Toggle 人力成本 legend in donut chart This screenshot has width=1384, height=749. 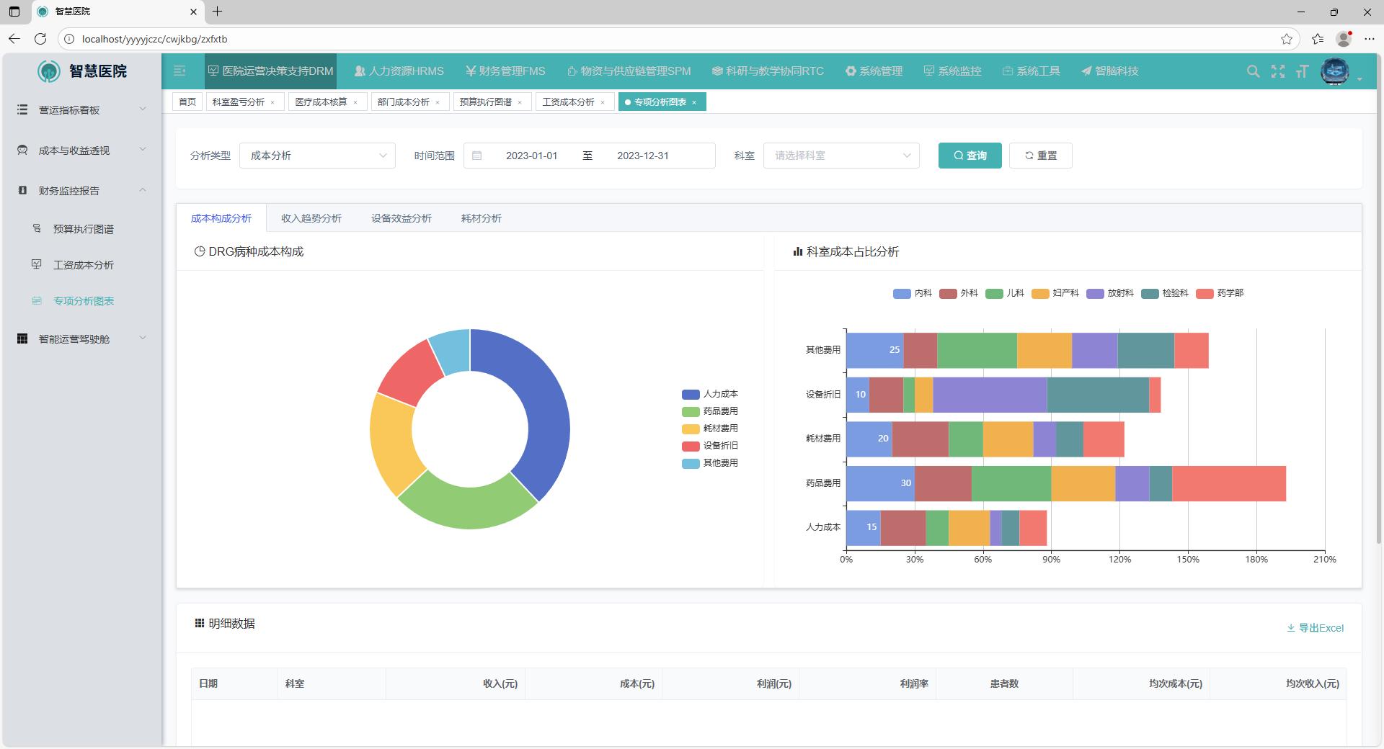coord(710,394)
